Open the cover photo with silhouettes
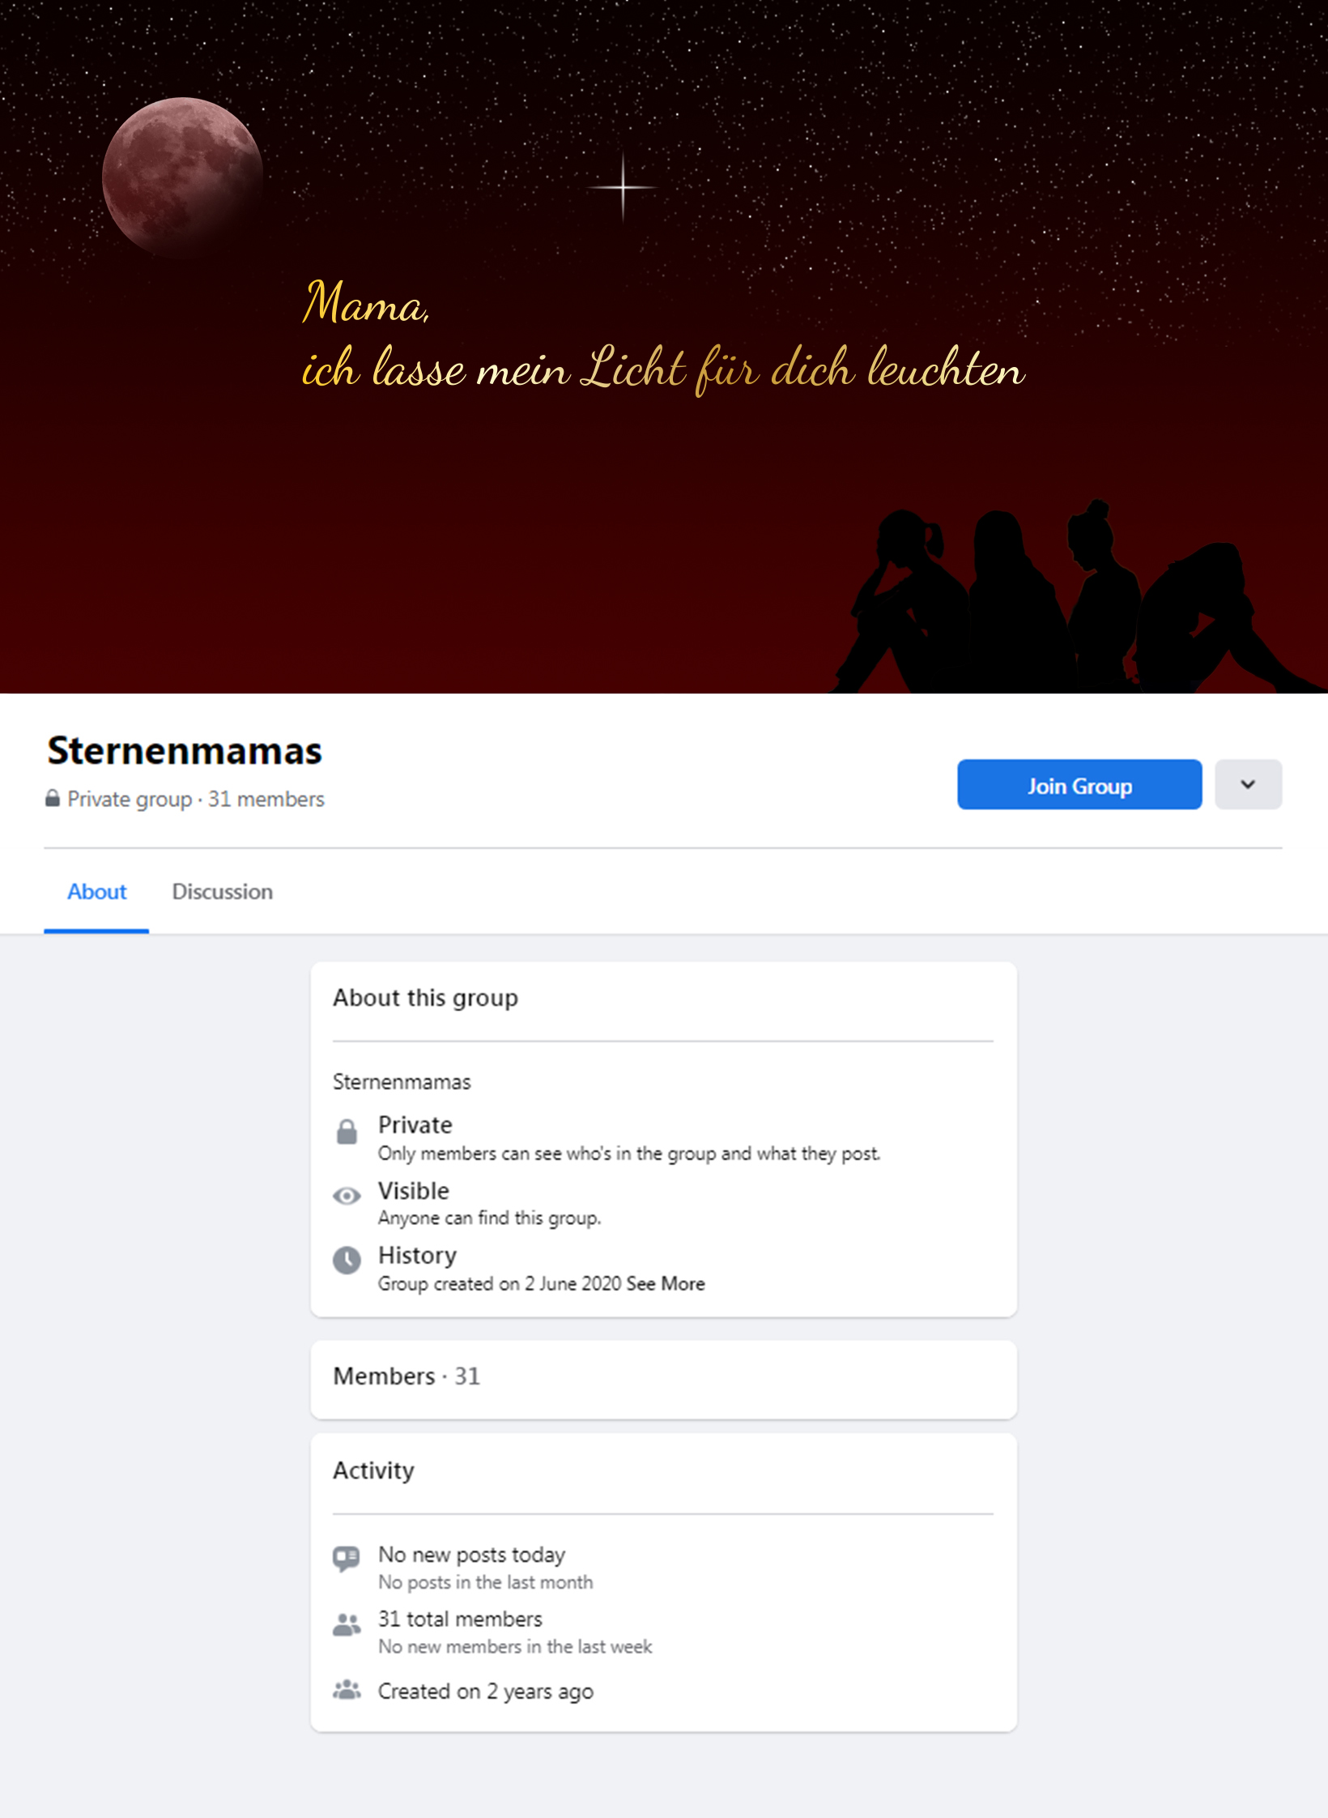Screen dimensions: 1328x1818 click(x=663, y=347)
